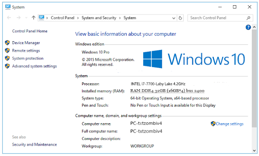Expand chevron after Control Panel breadcrumb

pos(78,18)
